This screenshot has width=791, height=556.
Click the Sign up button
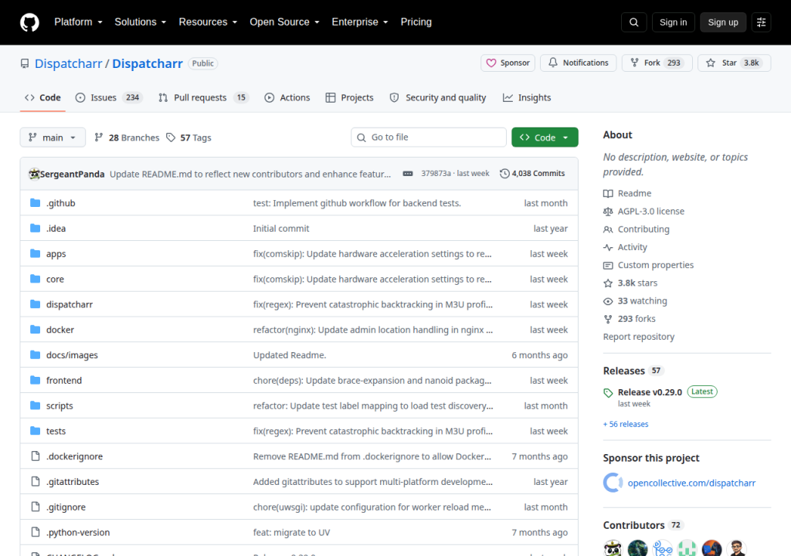pyautogui.click(x=723, y=22)
